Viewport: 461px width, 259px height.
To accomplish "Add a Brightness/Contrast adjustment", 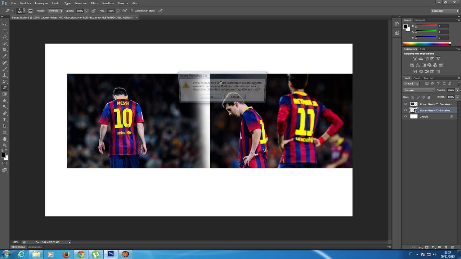I will tap(415, 59).
